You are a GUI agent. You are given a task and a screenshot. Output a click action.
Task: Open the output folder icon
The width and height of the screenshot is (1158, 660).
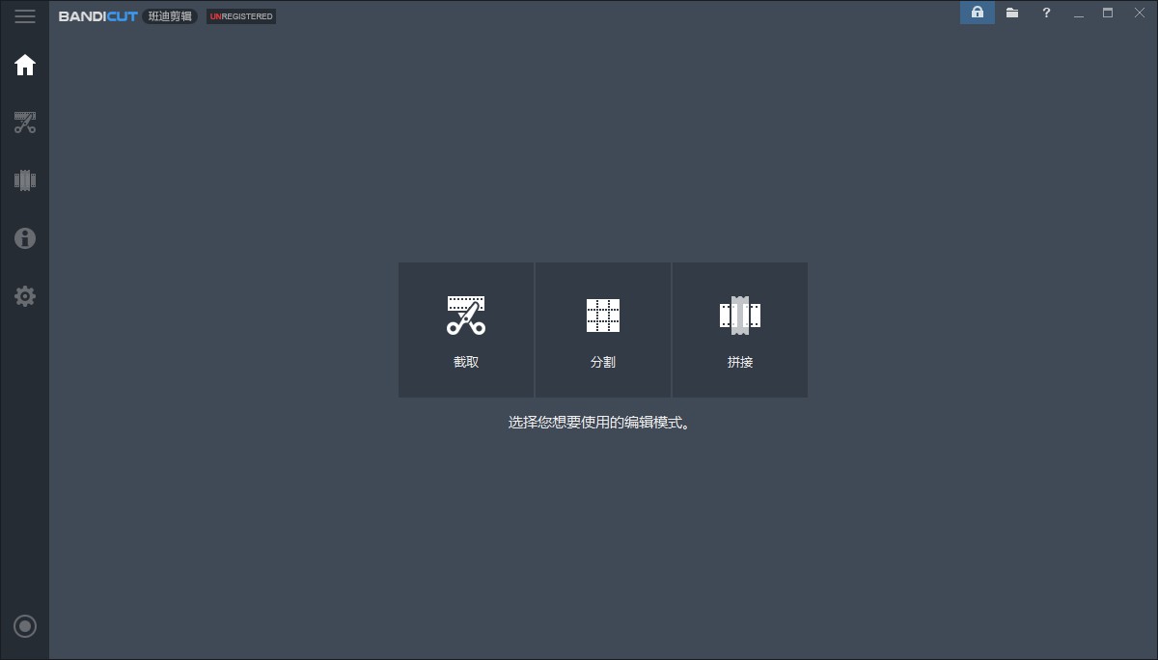1012,13
